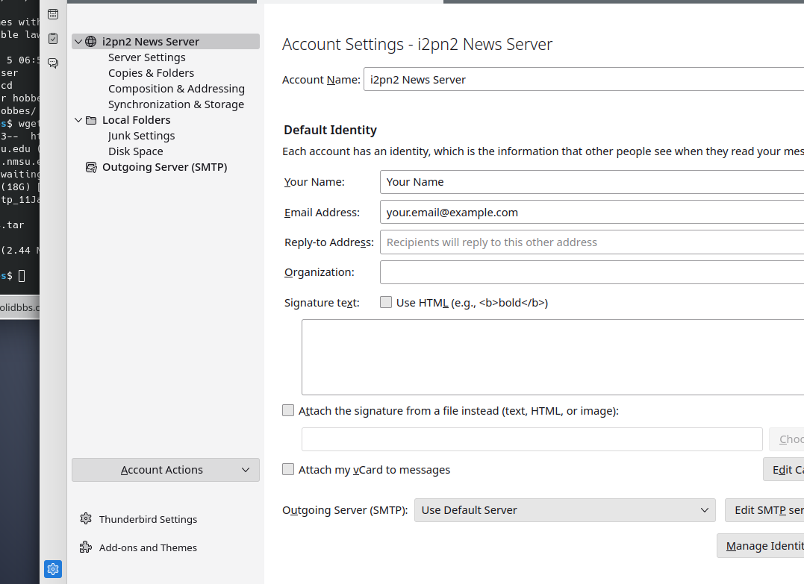Select Junk Settings under Local Folders
This screenshot has width=804, height=584.
click(x=142, y=136)
